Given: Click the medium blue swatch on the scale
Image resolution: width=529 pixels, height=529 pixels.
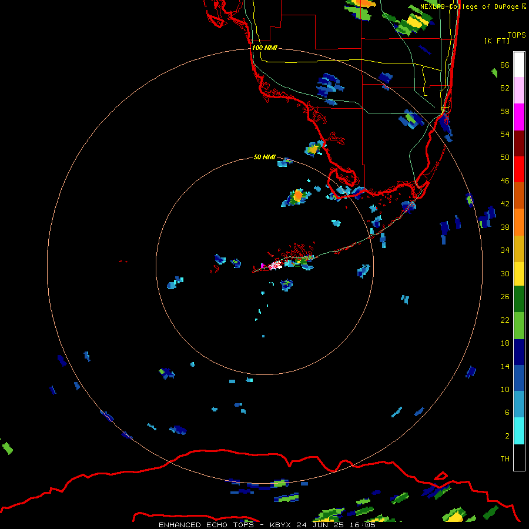Looking at the screenshot, I should point(519,378).
